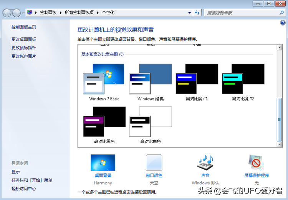Click 所有控制面板项 breadcrumb
Image resolution: width=288 pixels, height=200 pixels.
pos(79,13)
